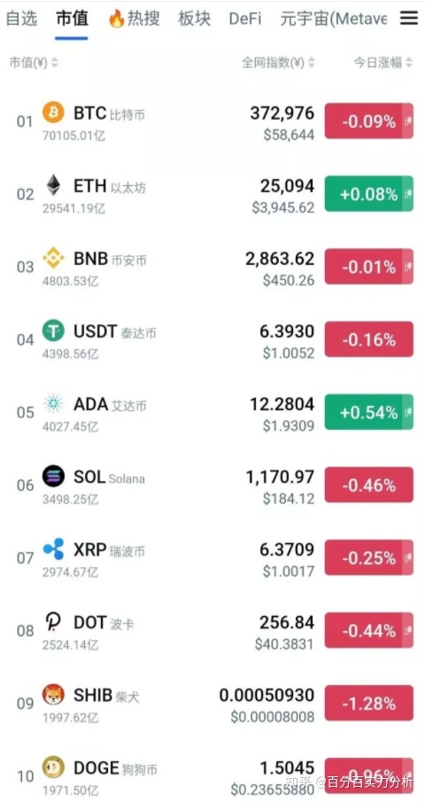This screenshot has height=802, width=425.
Task: Sort by 市值(¥) column arrows
Action: click(x=55, y=63)
